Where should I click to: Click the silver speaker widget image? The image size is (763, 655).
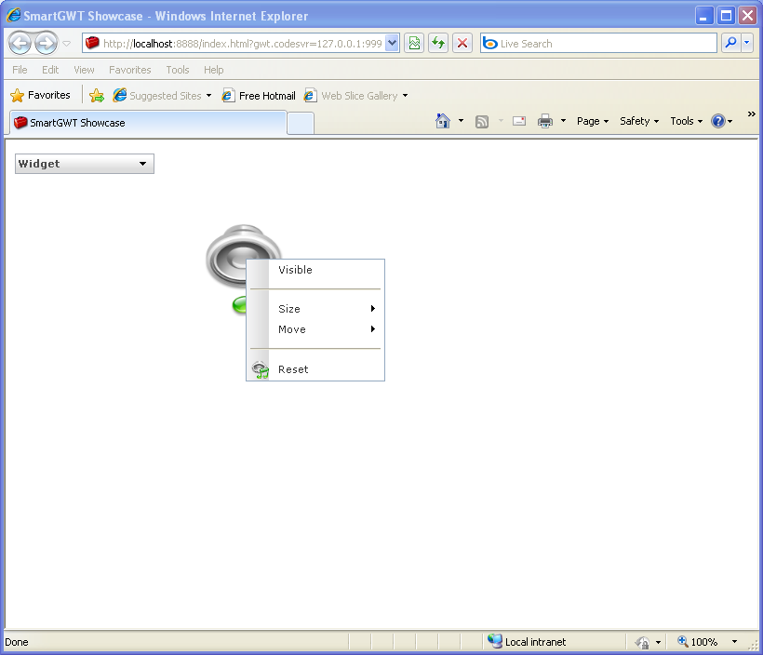coord(243,255)
